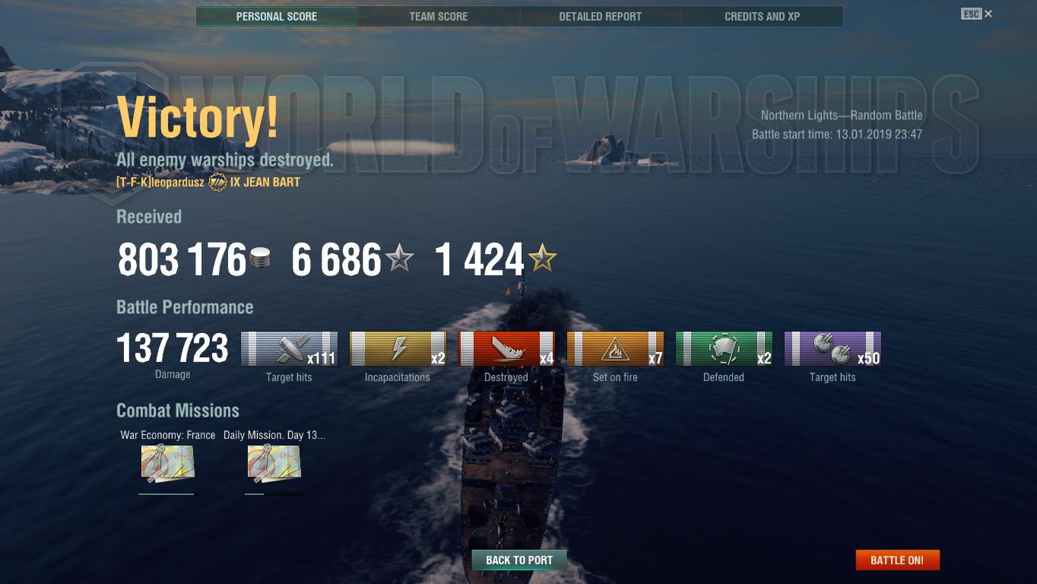Screen dimensions: 1037x584
Task: Click the premium ship emblem beside Jean Bart
Action: (x=217, y=182)
